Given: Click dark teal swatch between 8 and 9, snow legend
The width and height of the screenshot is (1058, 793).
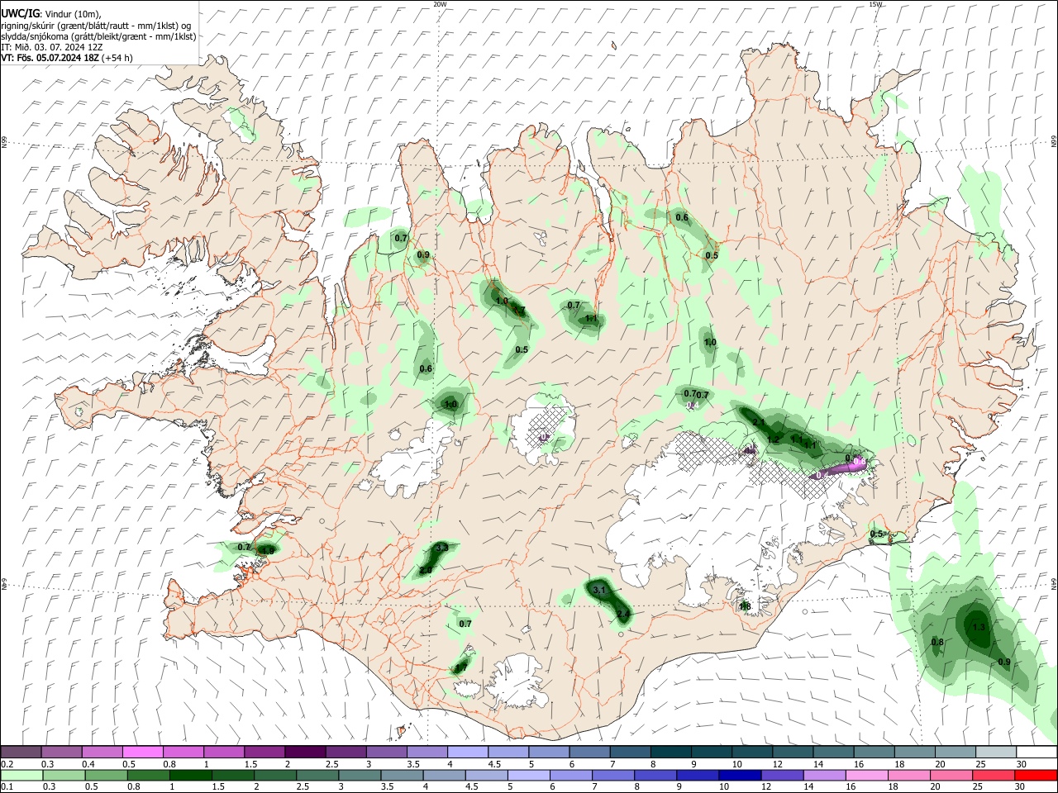Looking at the screenshot, I should pyautogui.click(x=670, y=752).
